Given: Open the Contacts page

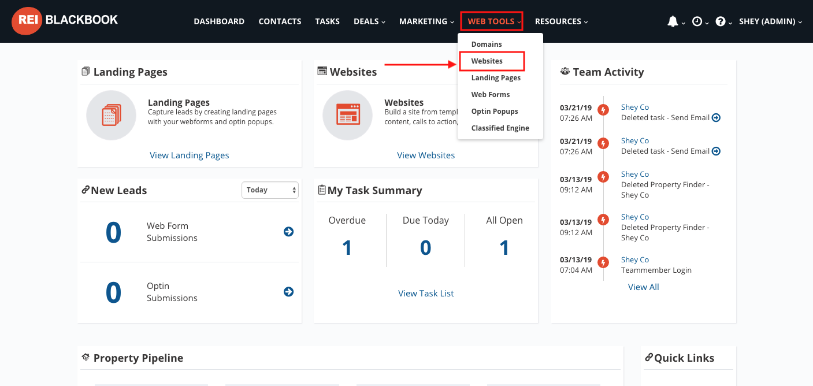Looking at the screenshot, I should click(x=280, y=21).
